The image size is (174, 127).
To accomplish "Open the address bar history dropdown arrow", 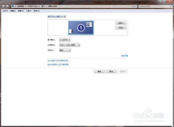I will (x=133, y=7).
